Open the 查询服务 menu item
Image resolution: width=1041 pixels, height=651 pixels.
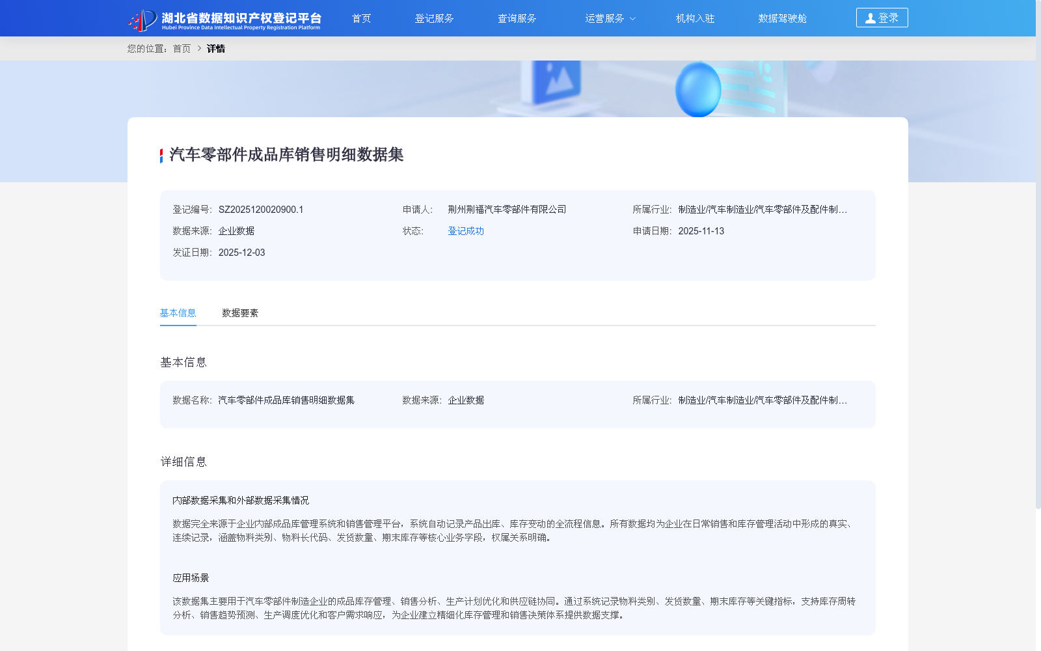(517, 18)
